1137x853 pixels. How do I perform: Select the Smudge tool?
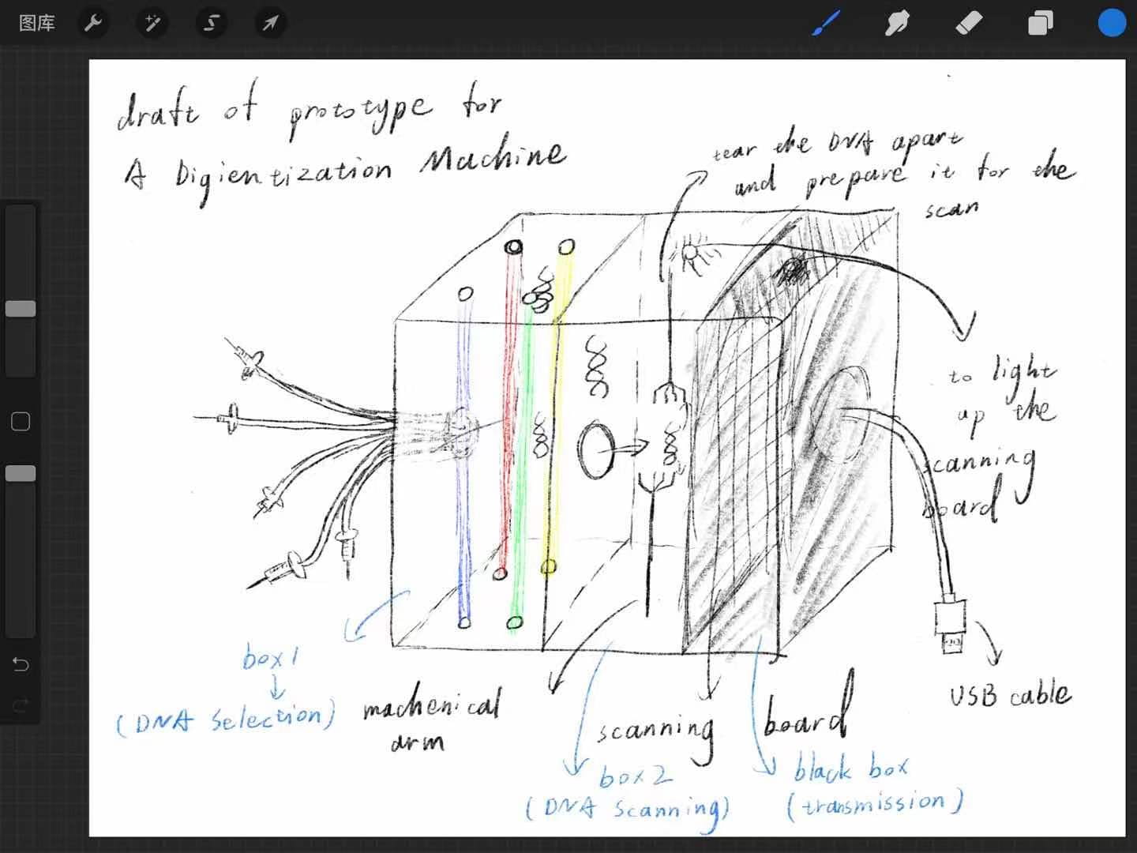(897, 24)
